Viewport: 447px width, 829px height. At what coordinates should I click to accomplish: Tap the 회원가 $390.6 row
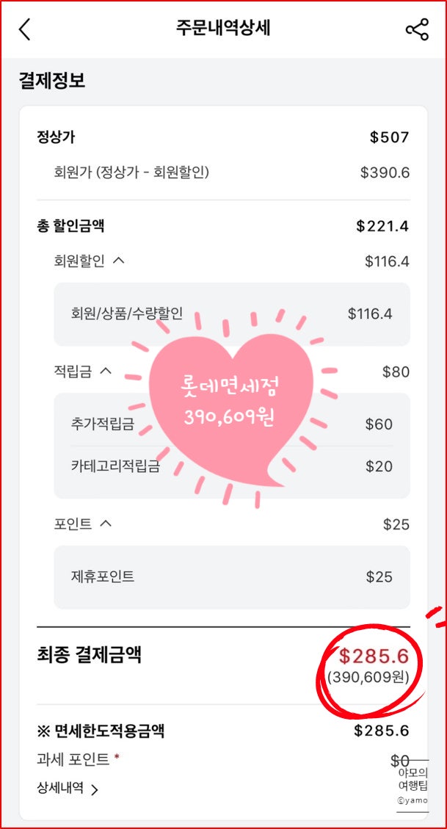pyautogui.click(x=231, y=173)
